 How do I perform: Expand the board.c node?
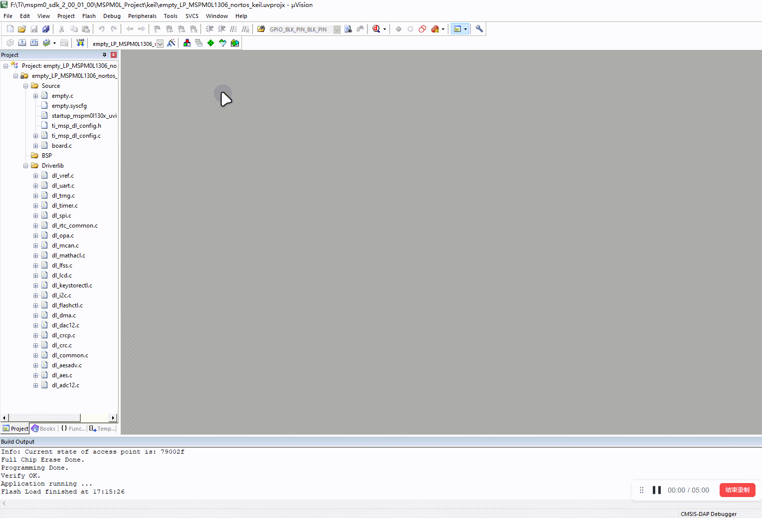point(35,146)
